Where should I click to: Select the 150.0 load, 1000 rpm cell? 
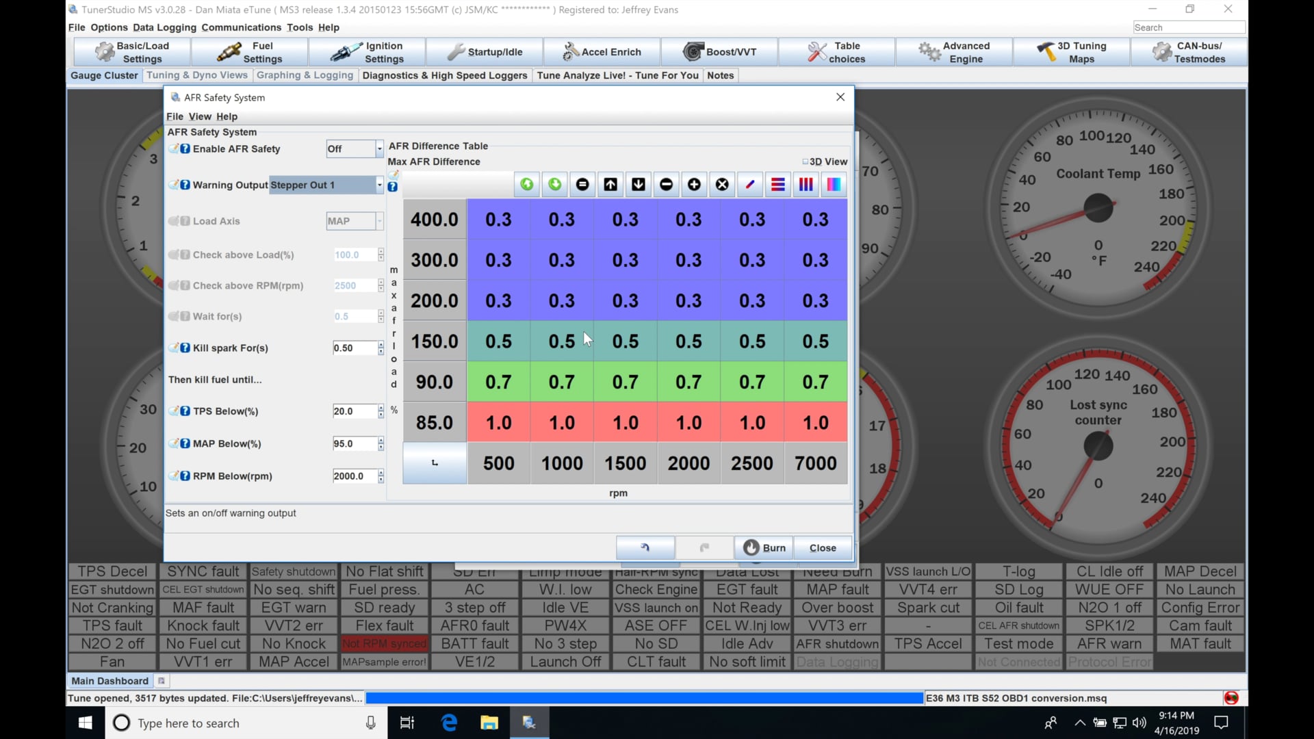pos(562,341)
